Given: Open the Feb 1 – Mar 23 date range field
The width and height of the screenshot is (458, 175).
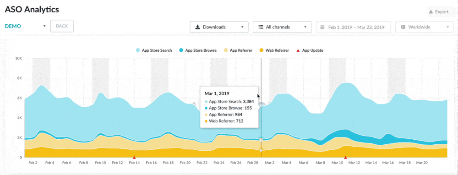Looking at the screenshot, I should click(x=354, y=27).
